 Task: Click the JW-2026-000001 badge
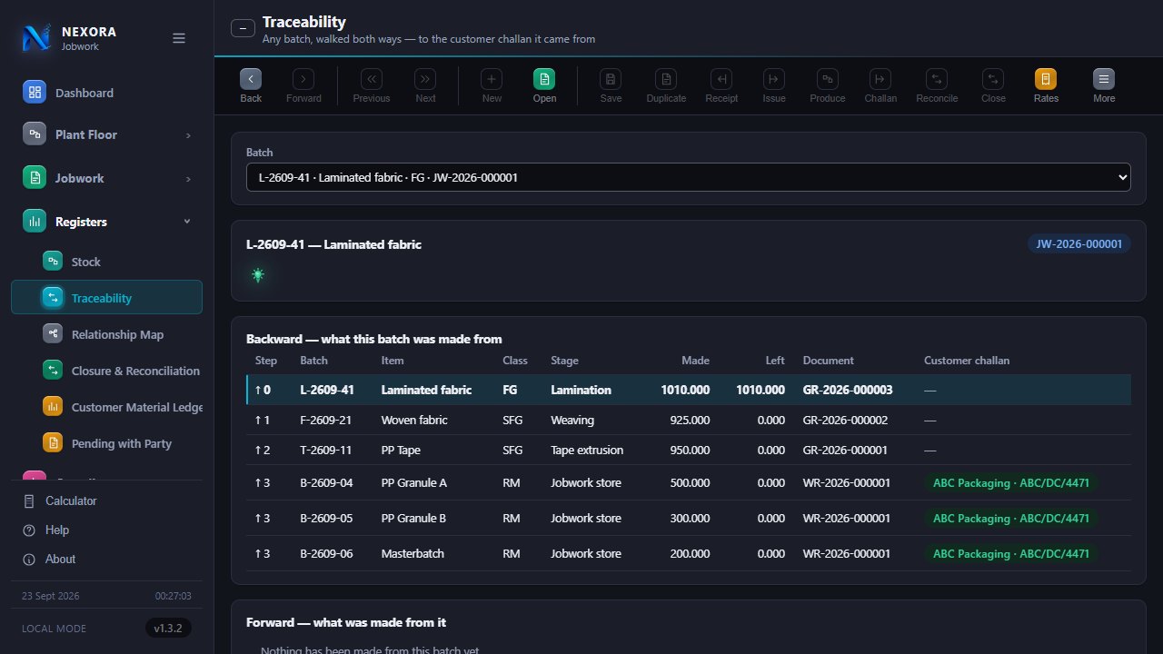tap(1079, 243)
